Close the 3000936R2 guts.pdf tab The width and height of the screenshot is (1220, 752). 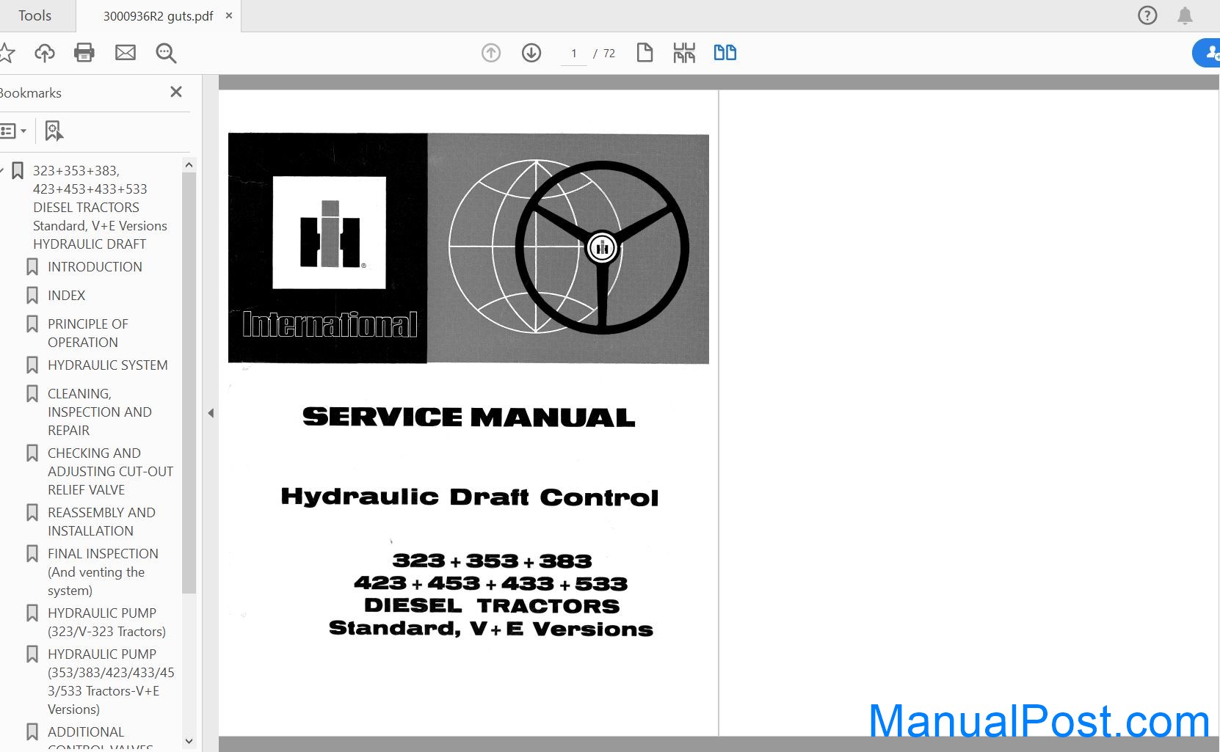pos(229,15)
